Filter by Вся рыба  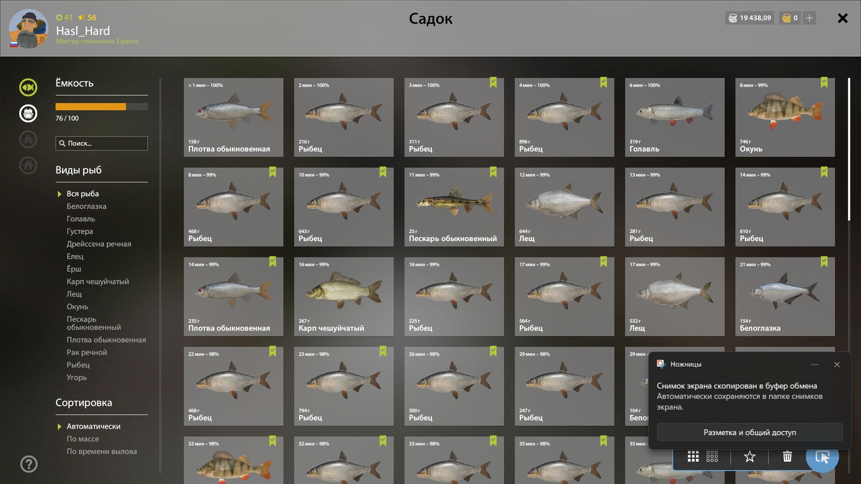tap(83, 194)
